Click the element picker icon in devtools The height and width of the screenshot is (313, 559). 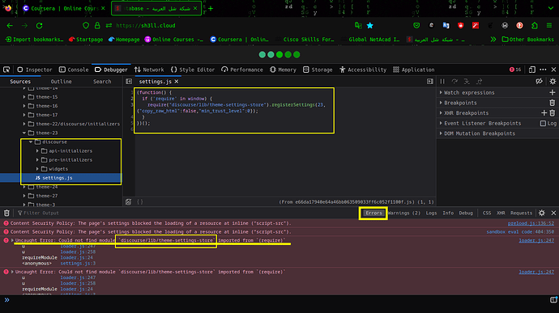point(6,70)
